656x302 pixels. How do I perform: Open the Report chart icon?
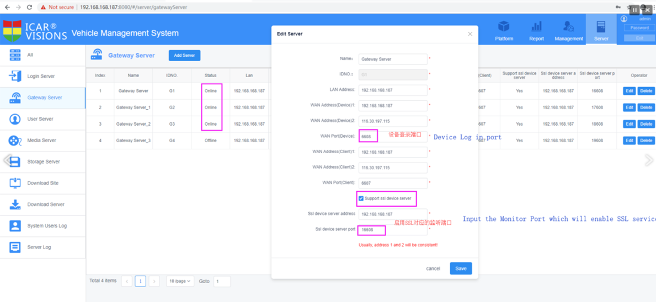click(536, 27)
